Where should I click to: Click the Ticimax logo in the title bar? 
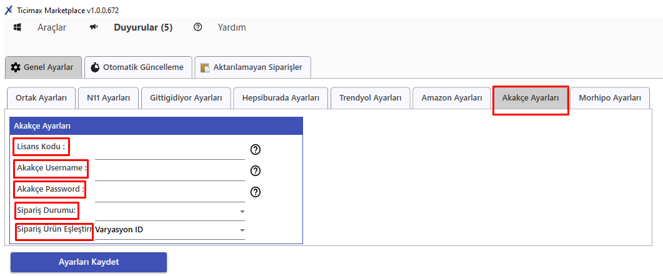tap(9, 11)
